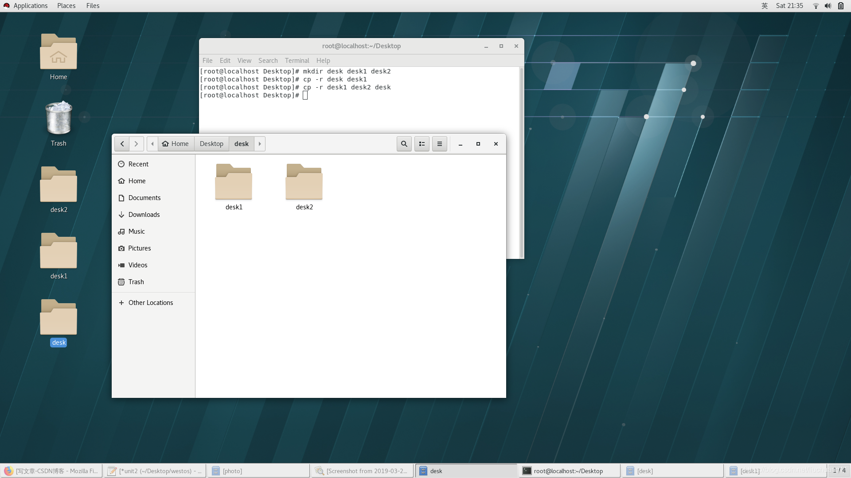Click the left path bar scroll arrow
Viewport: 851px width, 478px height.
click(x=152, y=144)
